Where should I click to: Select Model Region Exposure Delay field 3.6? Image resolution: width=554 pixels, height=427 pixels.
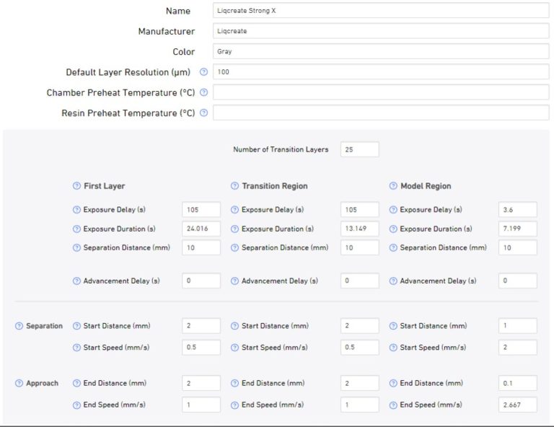pos(517,210)
